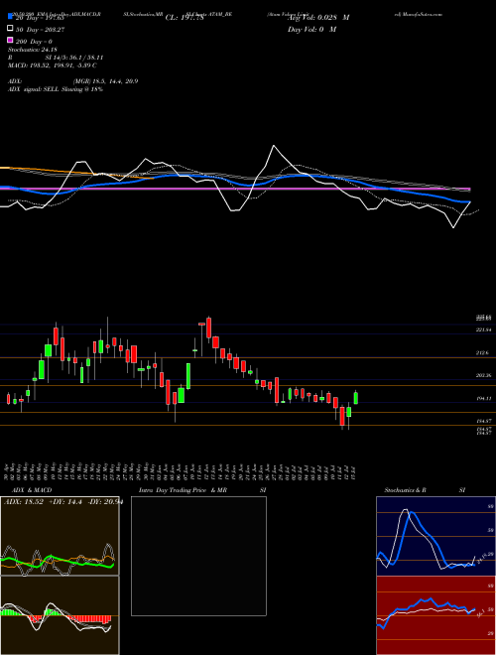The image size is (496, 655).
Task: Open the ADX indicator chart panel
Action: coord(60,536)
